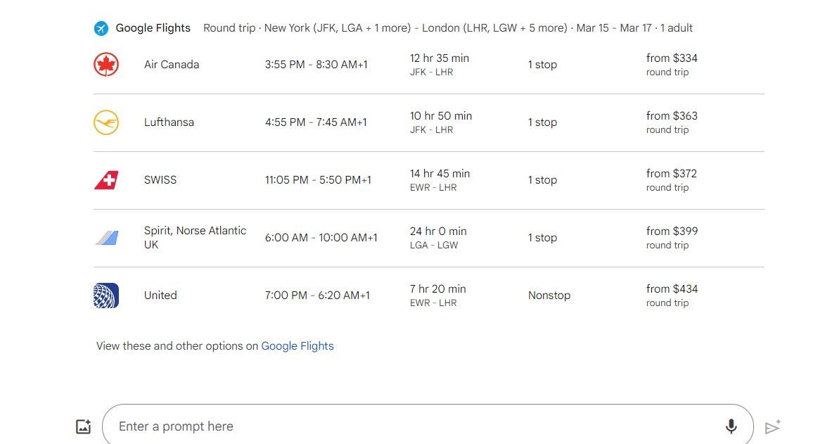Click the Google Flights header title
The width and height of the screenshot is (825, 444).
tap(153, 28)
